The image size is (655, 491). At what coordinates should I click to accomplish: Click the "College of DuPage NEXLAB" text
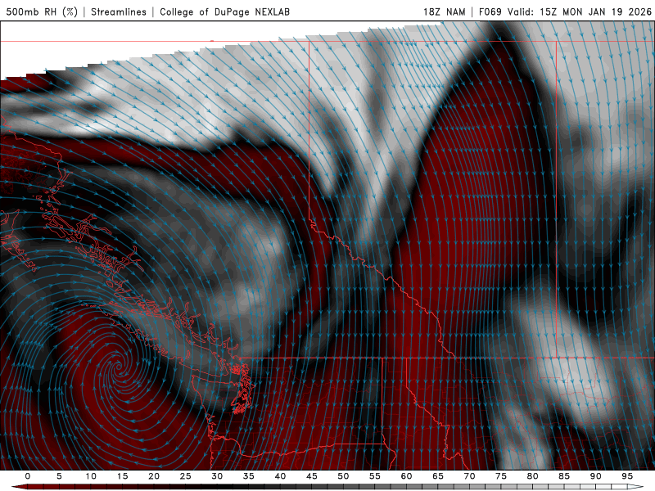[x=224, y=11]
